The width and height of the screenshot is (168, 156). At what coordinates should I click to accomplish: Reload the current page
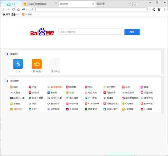(x=13, y=10)
